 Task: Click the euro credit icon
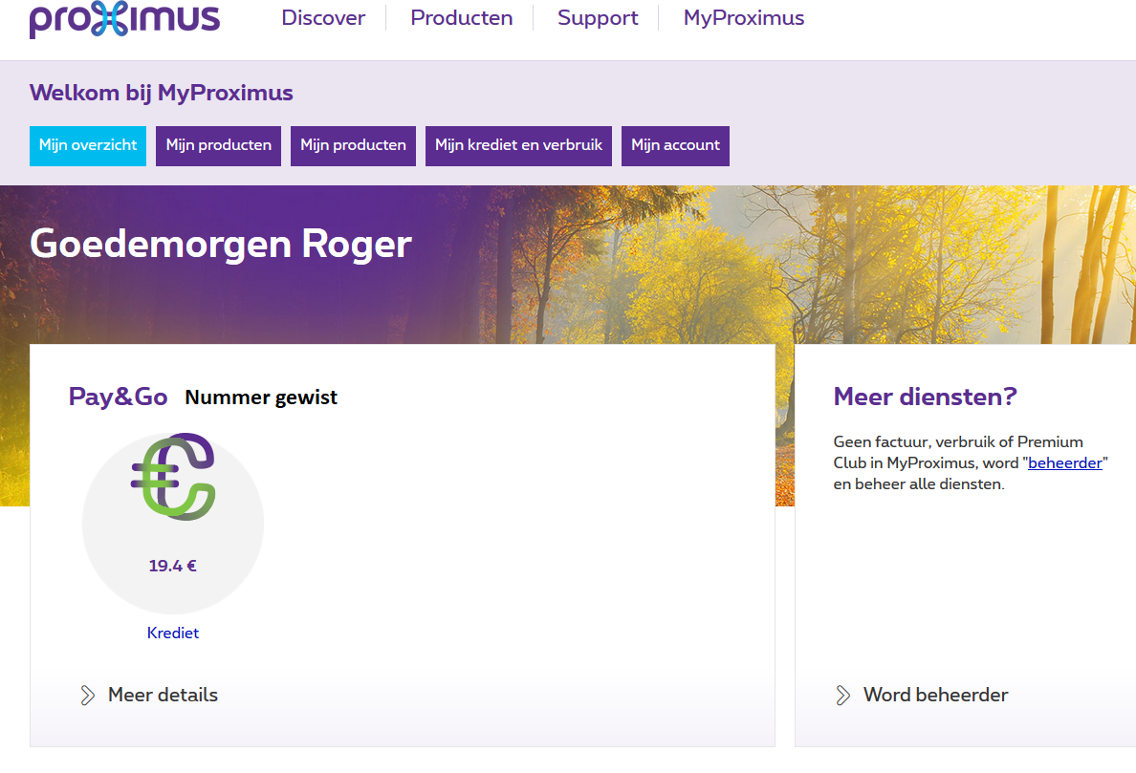tap(173, 476)
